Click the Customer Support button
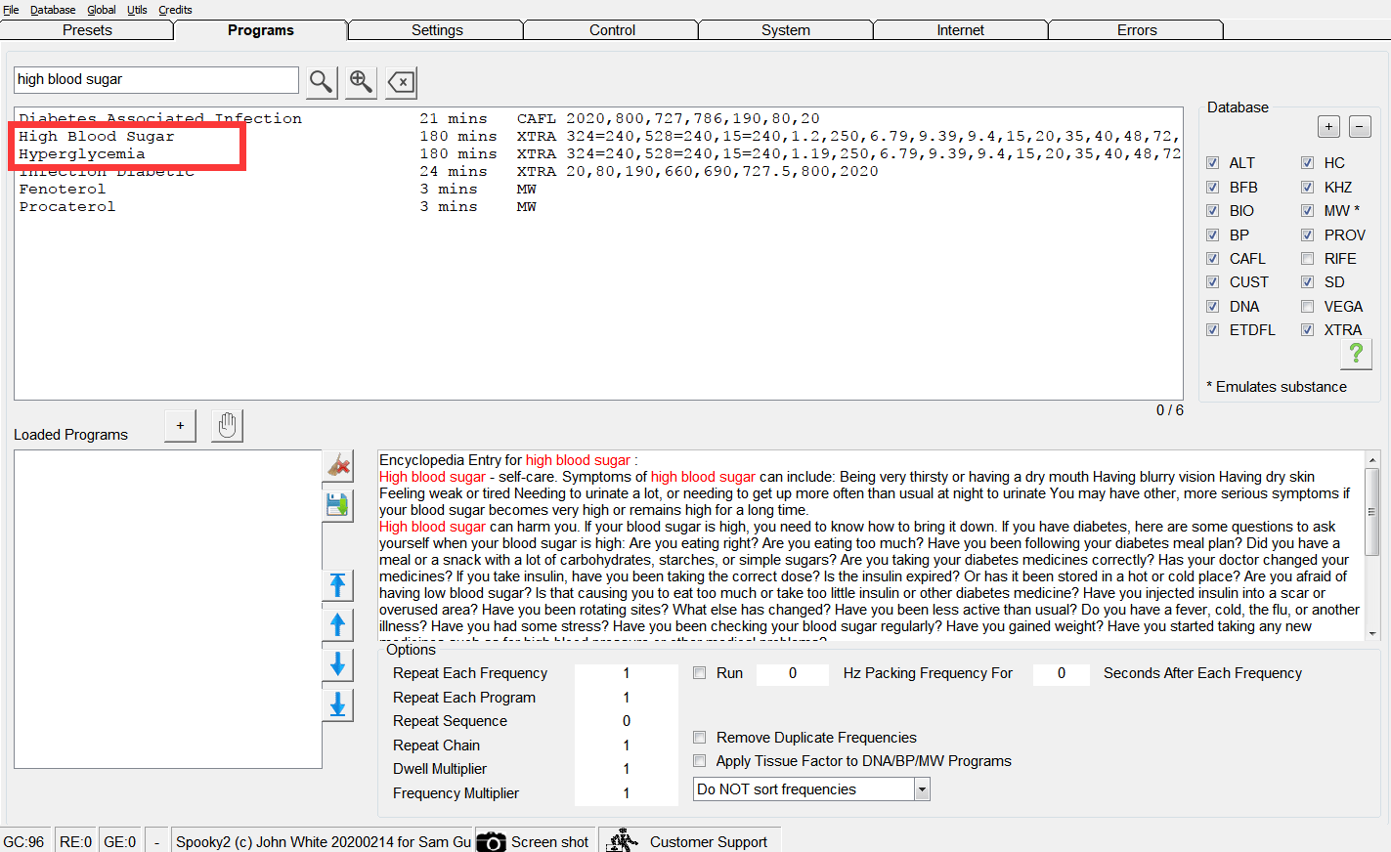This screenshot has width=1391, height=852. click(x=690, y=841)
